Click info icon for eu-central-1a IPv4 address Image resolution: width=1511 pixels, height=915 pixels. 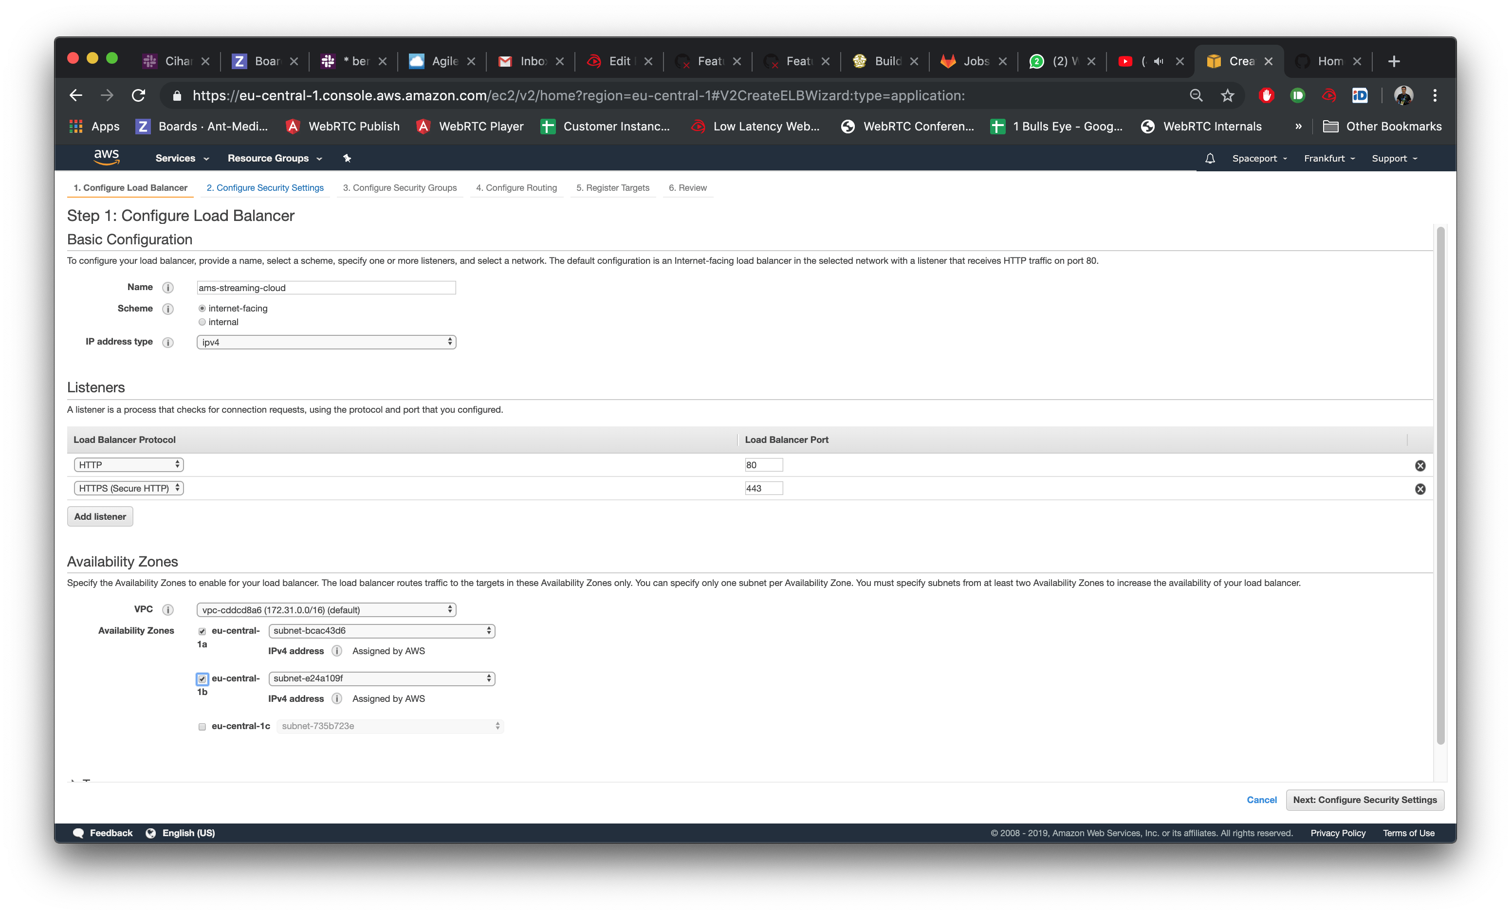pos(337,651)
